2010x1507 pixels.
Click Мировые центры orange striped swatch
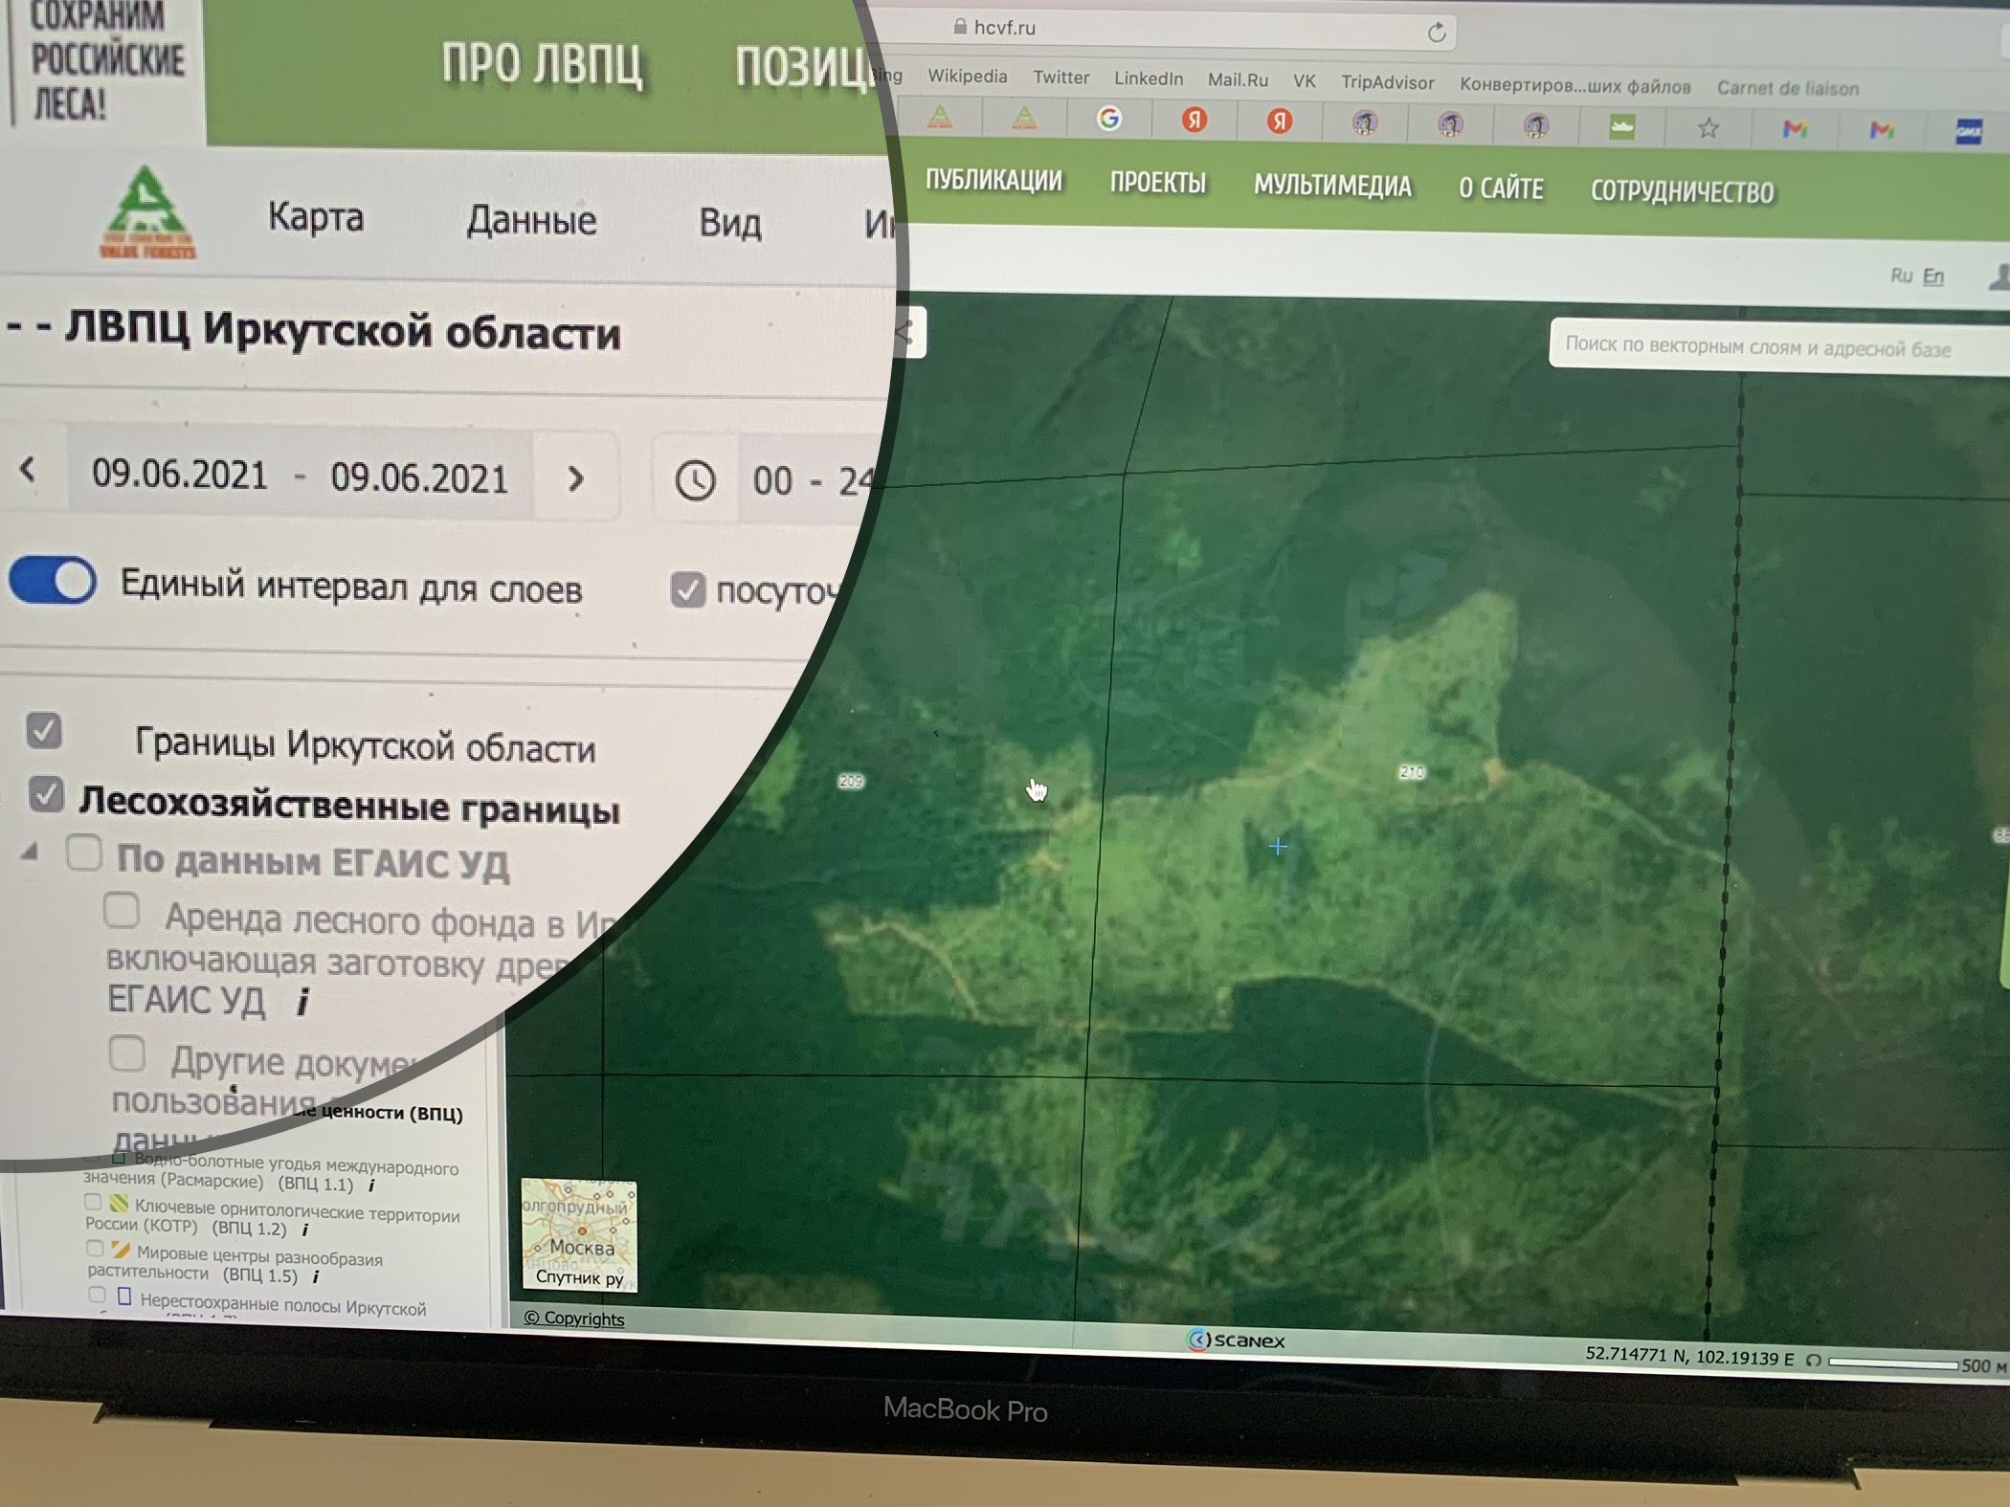point(121,1250)
